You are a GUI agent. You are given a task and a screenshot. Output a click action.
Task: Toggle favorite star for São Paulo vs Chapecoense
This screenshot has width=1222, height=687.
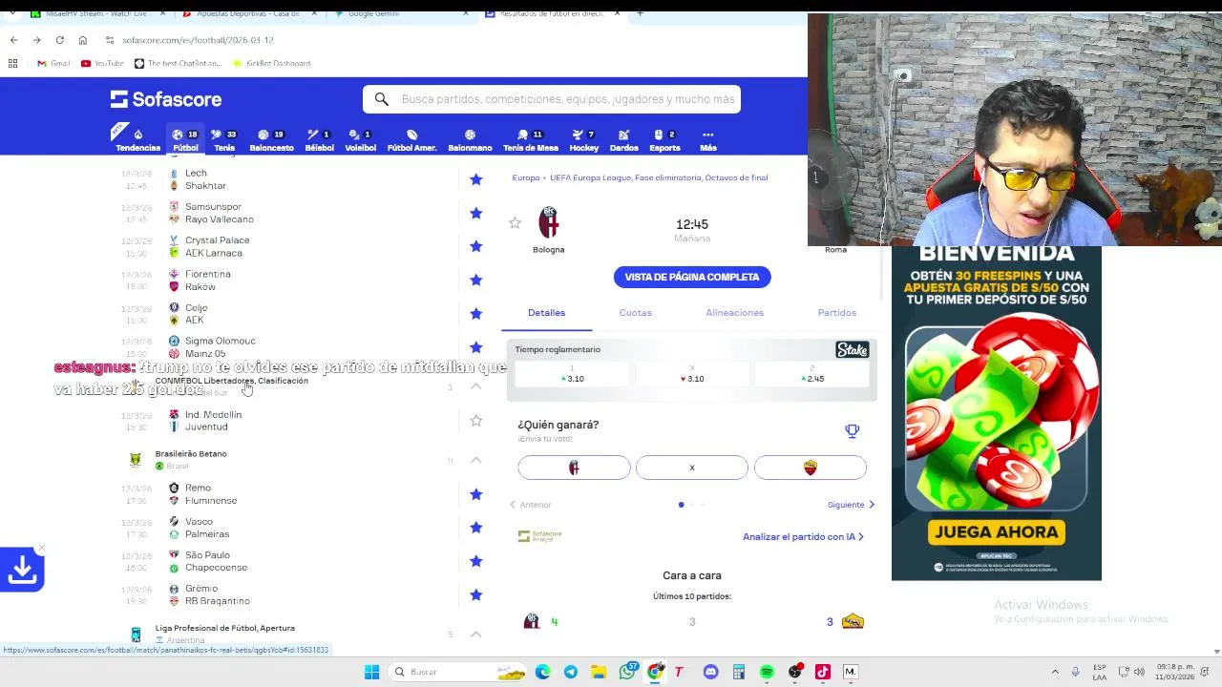(475, 561)
